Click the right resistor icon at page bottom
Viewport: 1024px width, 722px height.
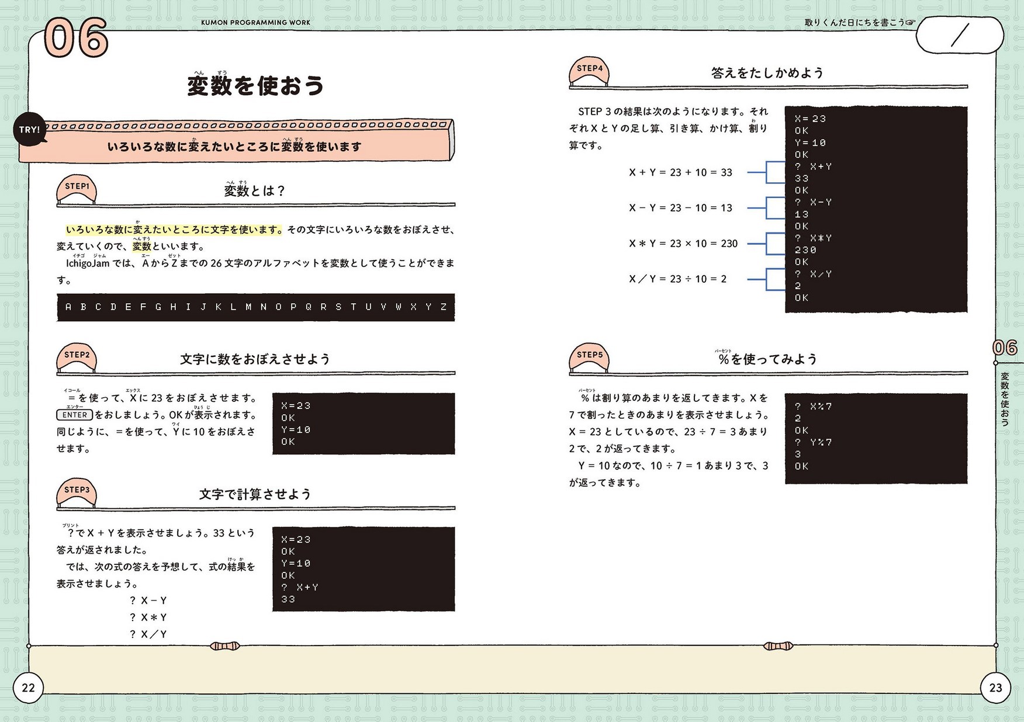(778, 645)
